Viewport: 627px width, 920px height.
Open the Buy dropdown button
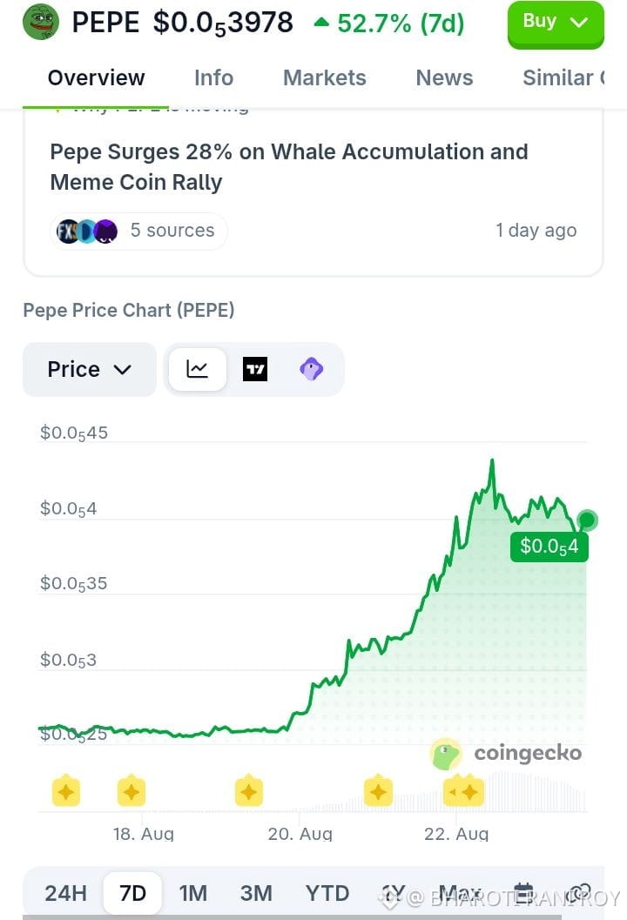556,24
